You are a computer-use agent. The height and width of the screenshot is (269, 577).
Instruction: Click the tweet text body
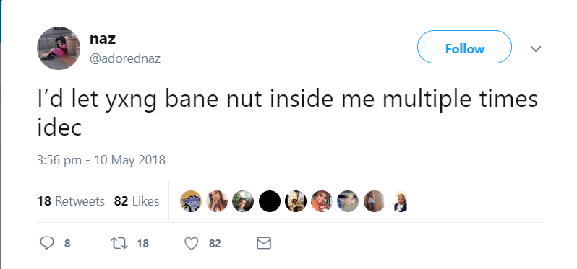click(x=287, y=114)
